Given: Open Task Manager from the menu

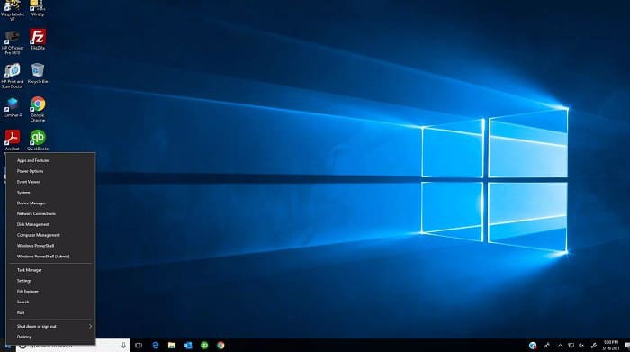Looking at the screenshot, I should [50, 270].
